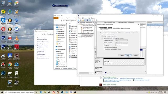The height and width of the screenshot is (94, 168).
Task: Open 'Система и безопасность' Control Panel link
Action: click(43, 42)
